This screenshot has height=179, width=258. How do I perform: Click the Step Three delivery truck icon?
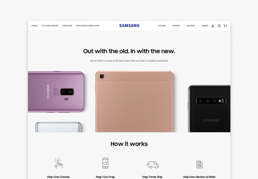tap(153, 165)
